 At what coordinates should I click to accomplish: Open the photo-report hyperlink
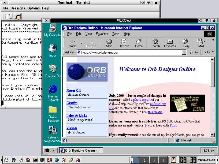(142, 100)
